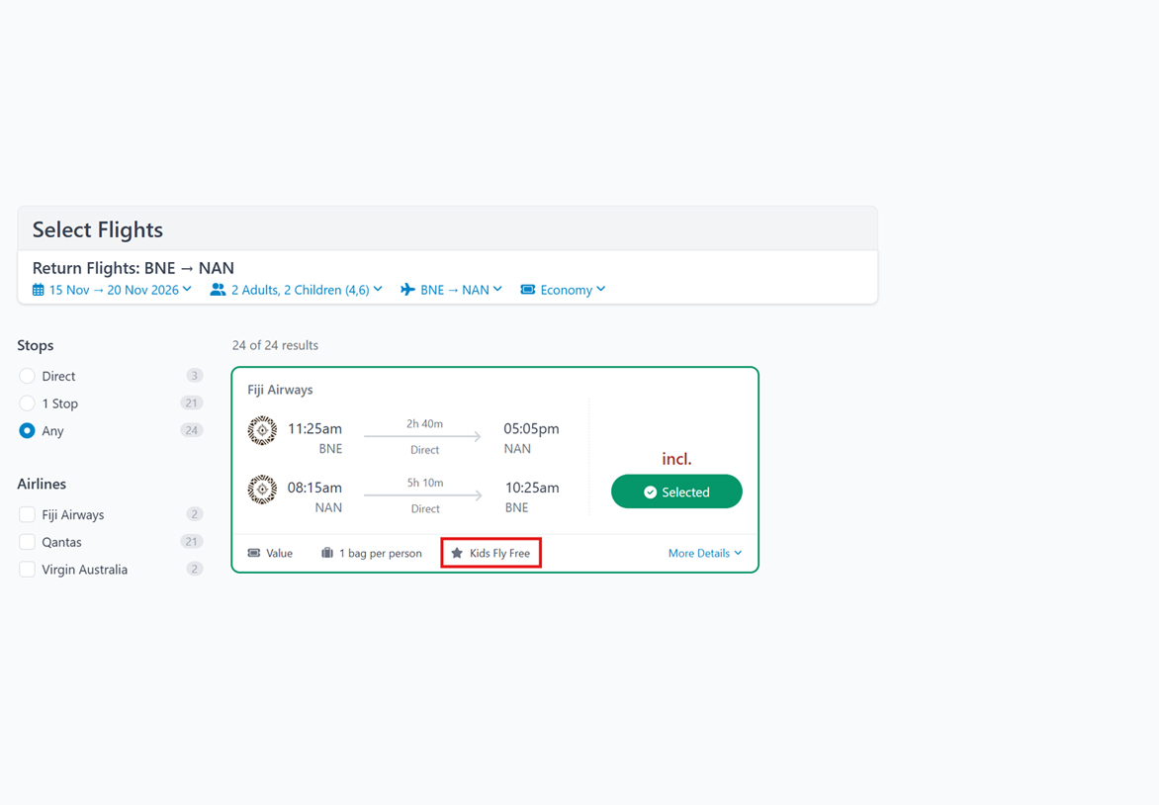Tick the Qantas airline checkbox
This screenshot has height=805, width=1159.
(x=27, y=542)
